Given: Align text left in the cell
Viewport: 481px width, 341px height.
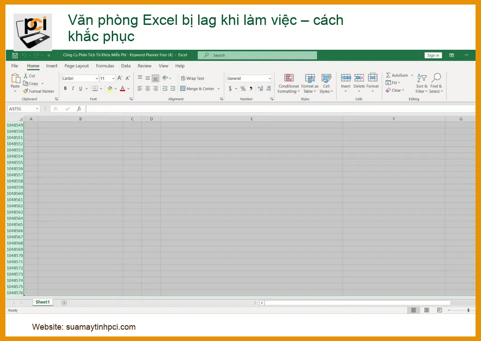Looking at the screenshot, I should tap(140, 88).
